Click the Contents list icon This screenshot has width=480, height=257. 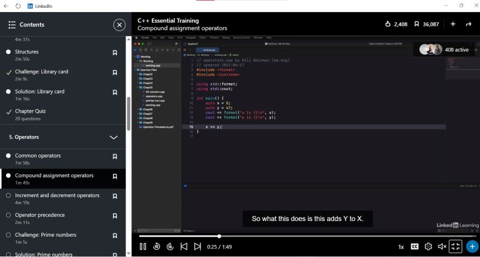(12, 25)
